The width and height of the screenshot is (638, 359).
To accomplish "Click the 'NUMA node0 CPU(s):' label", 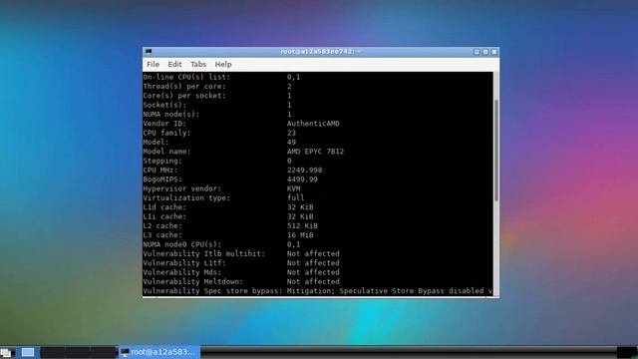I will [181, 244].
